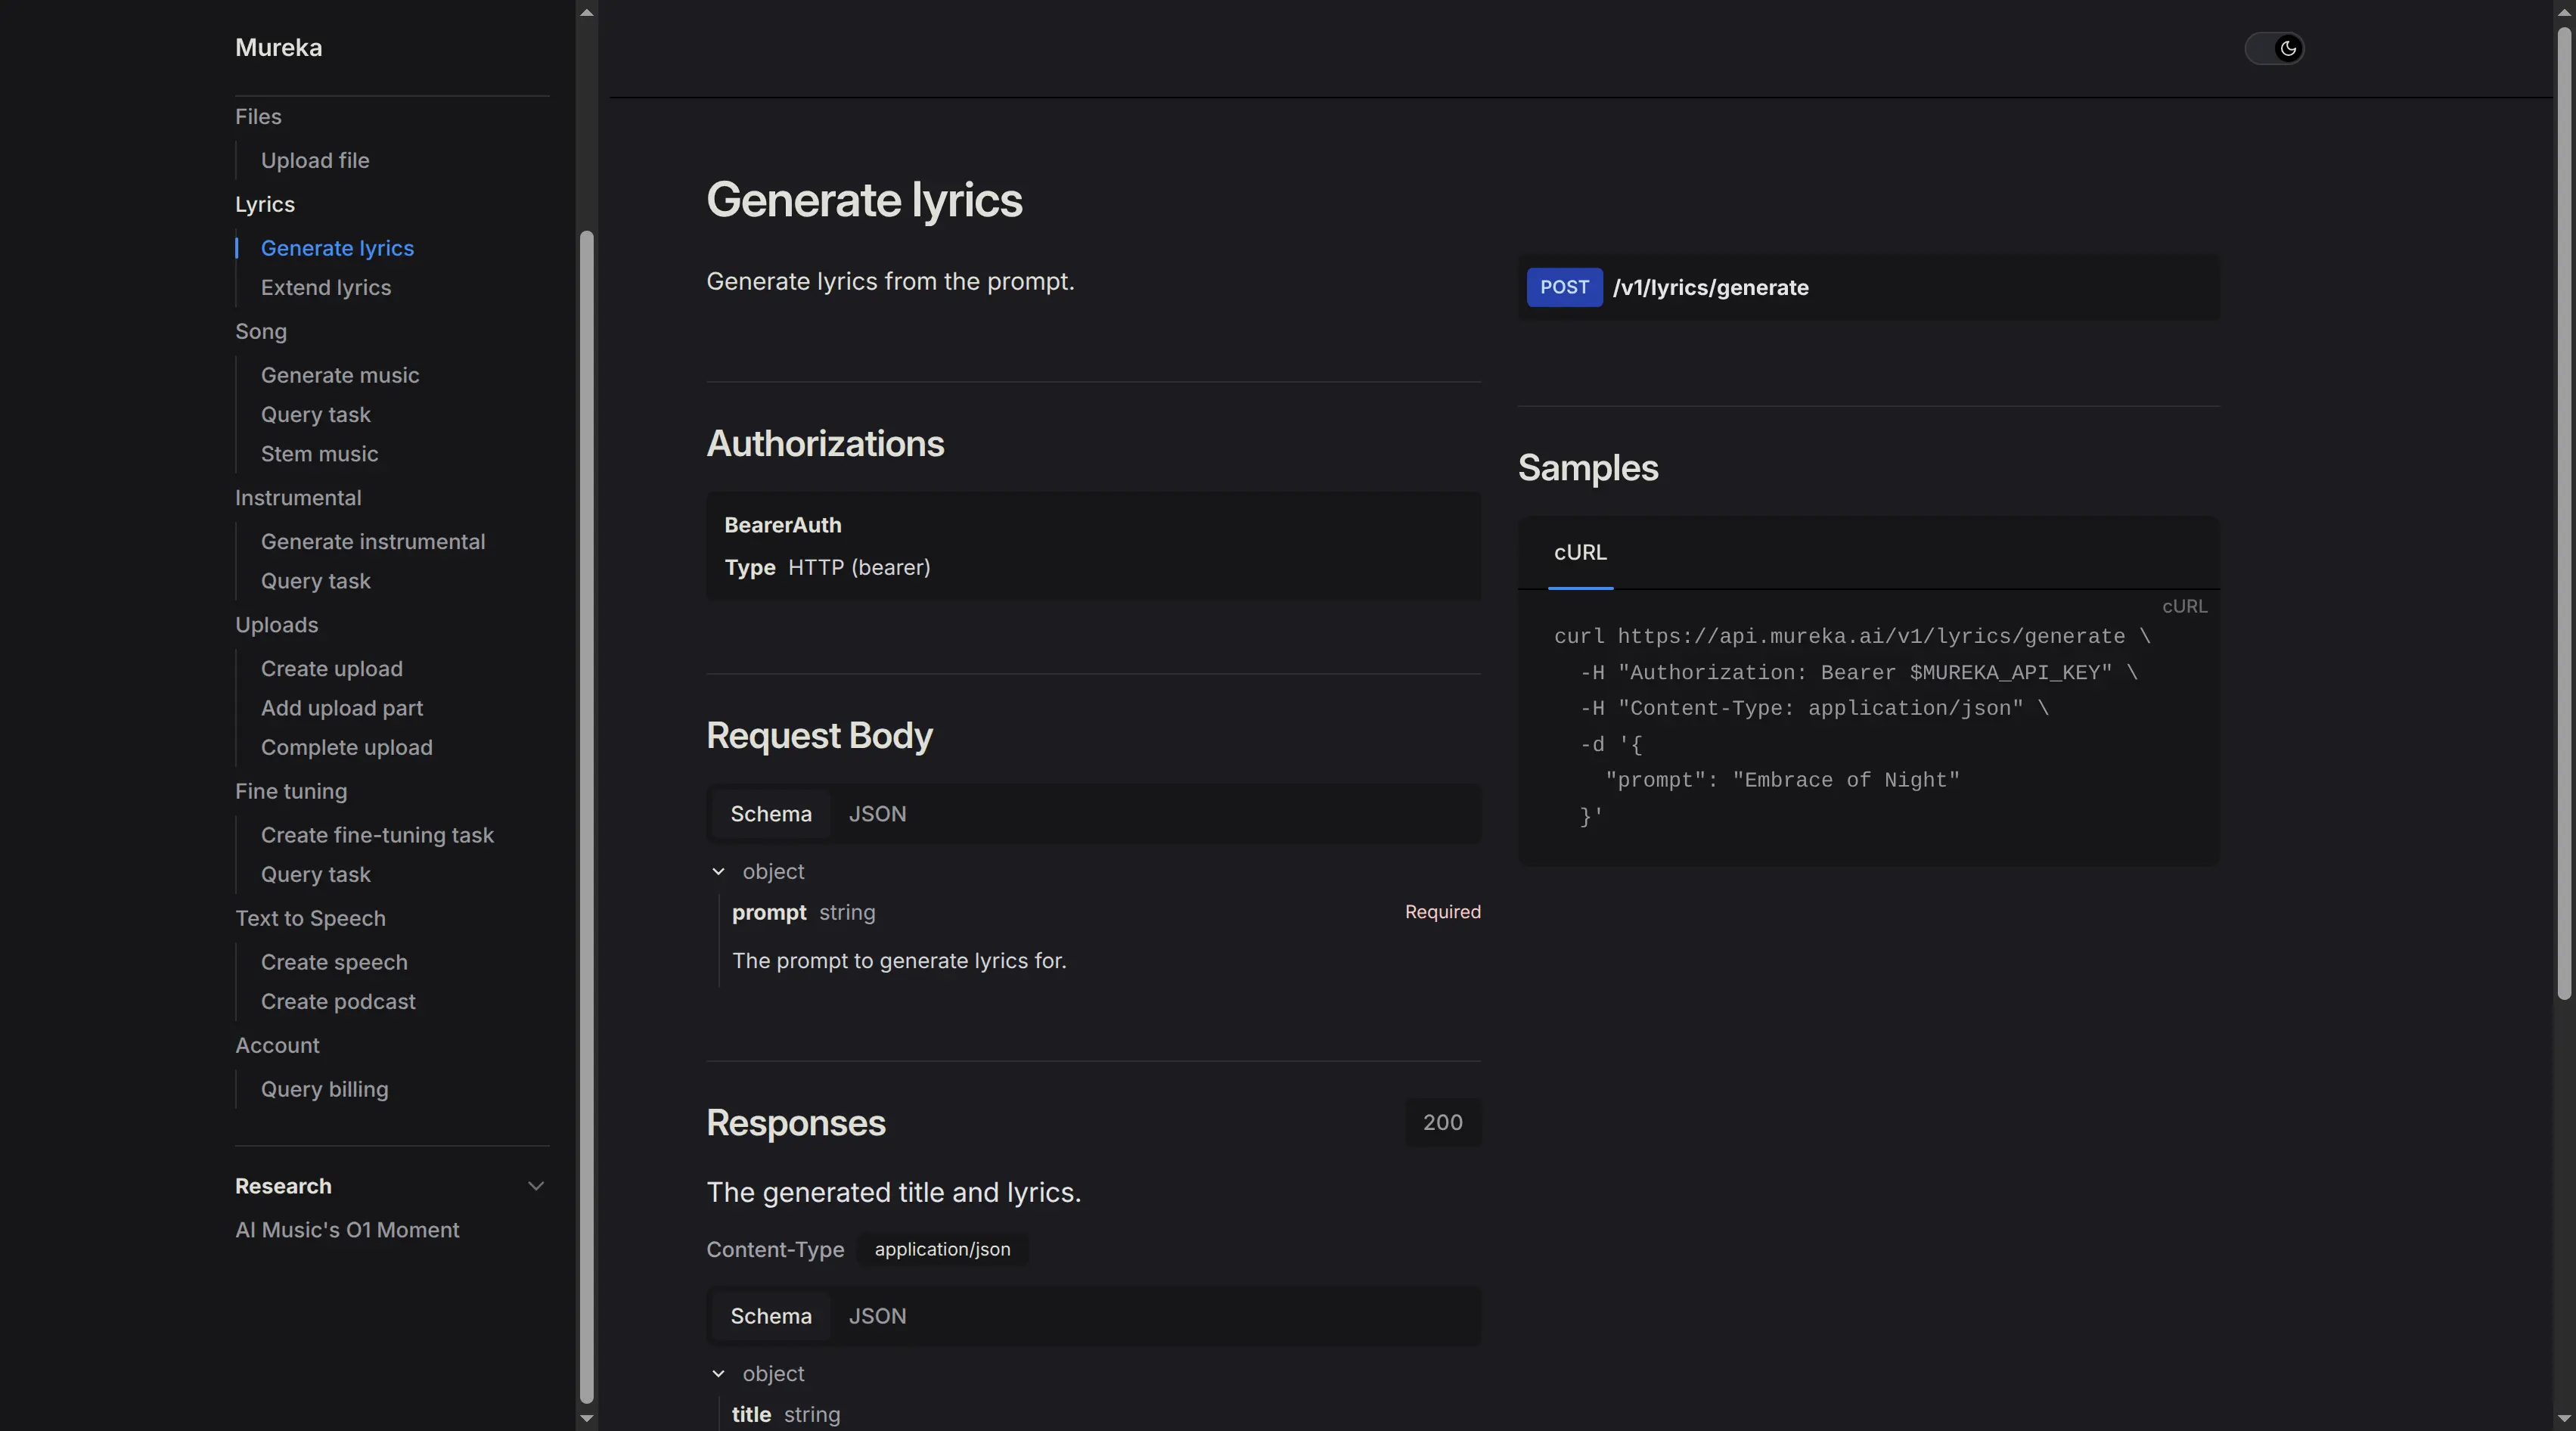The width and height of the screenshot is (2576, 1431).
Task: Click the /v1/lyrics/generate endpoint path
Action: pyautogui.click(x=1711, y=288)
